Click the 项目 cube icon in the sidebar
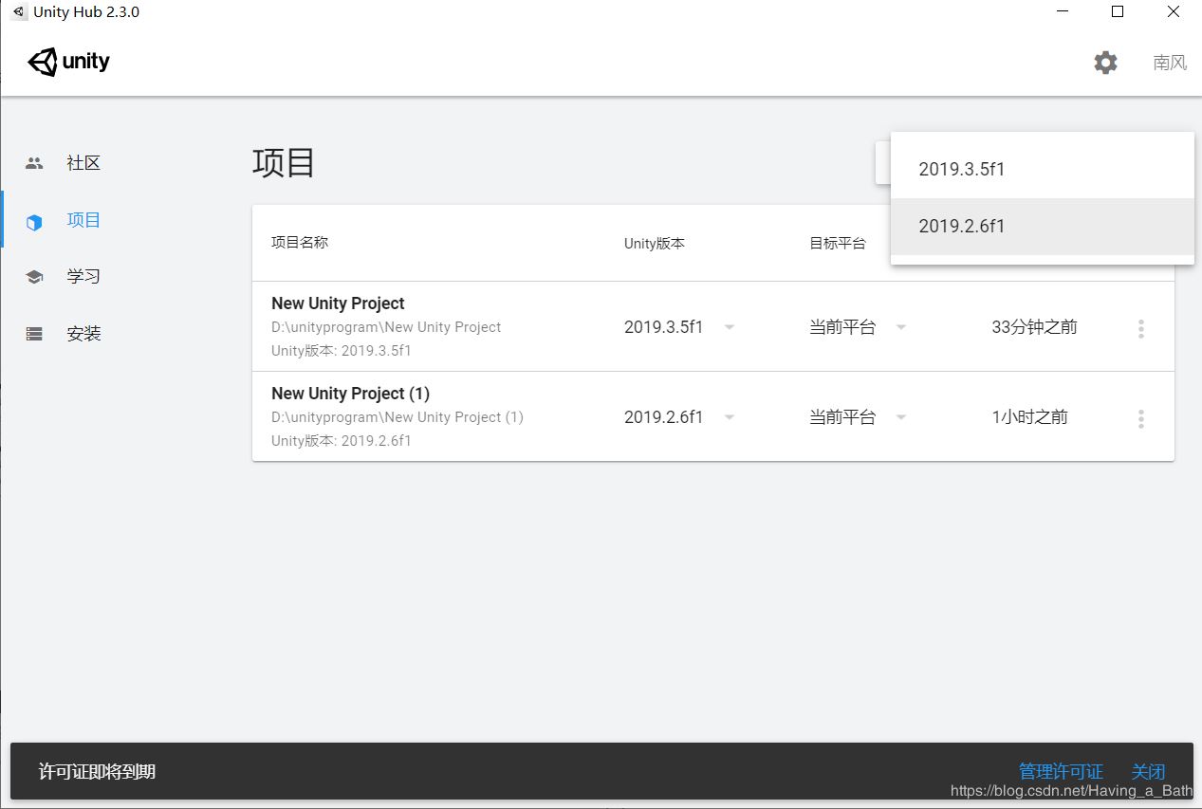 point(34,221)
